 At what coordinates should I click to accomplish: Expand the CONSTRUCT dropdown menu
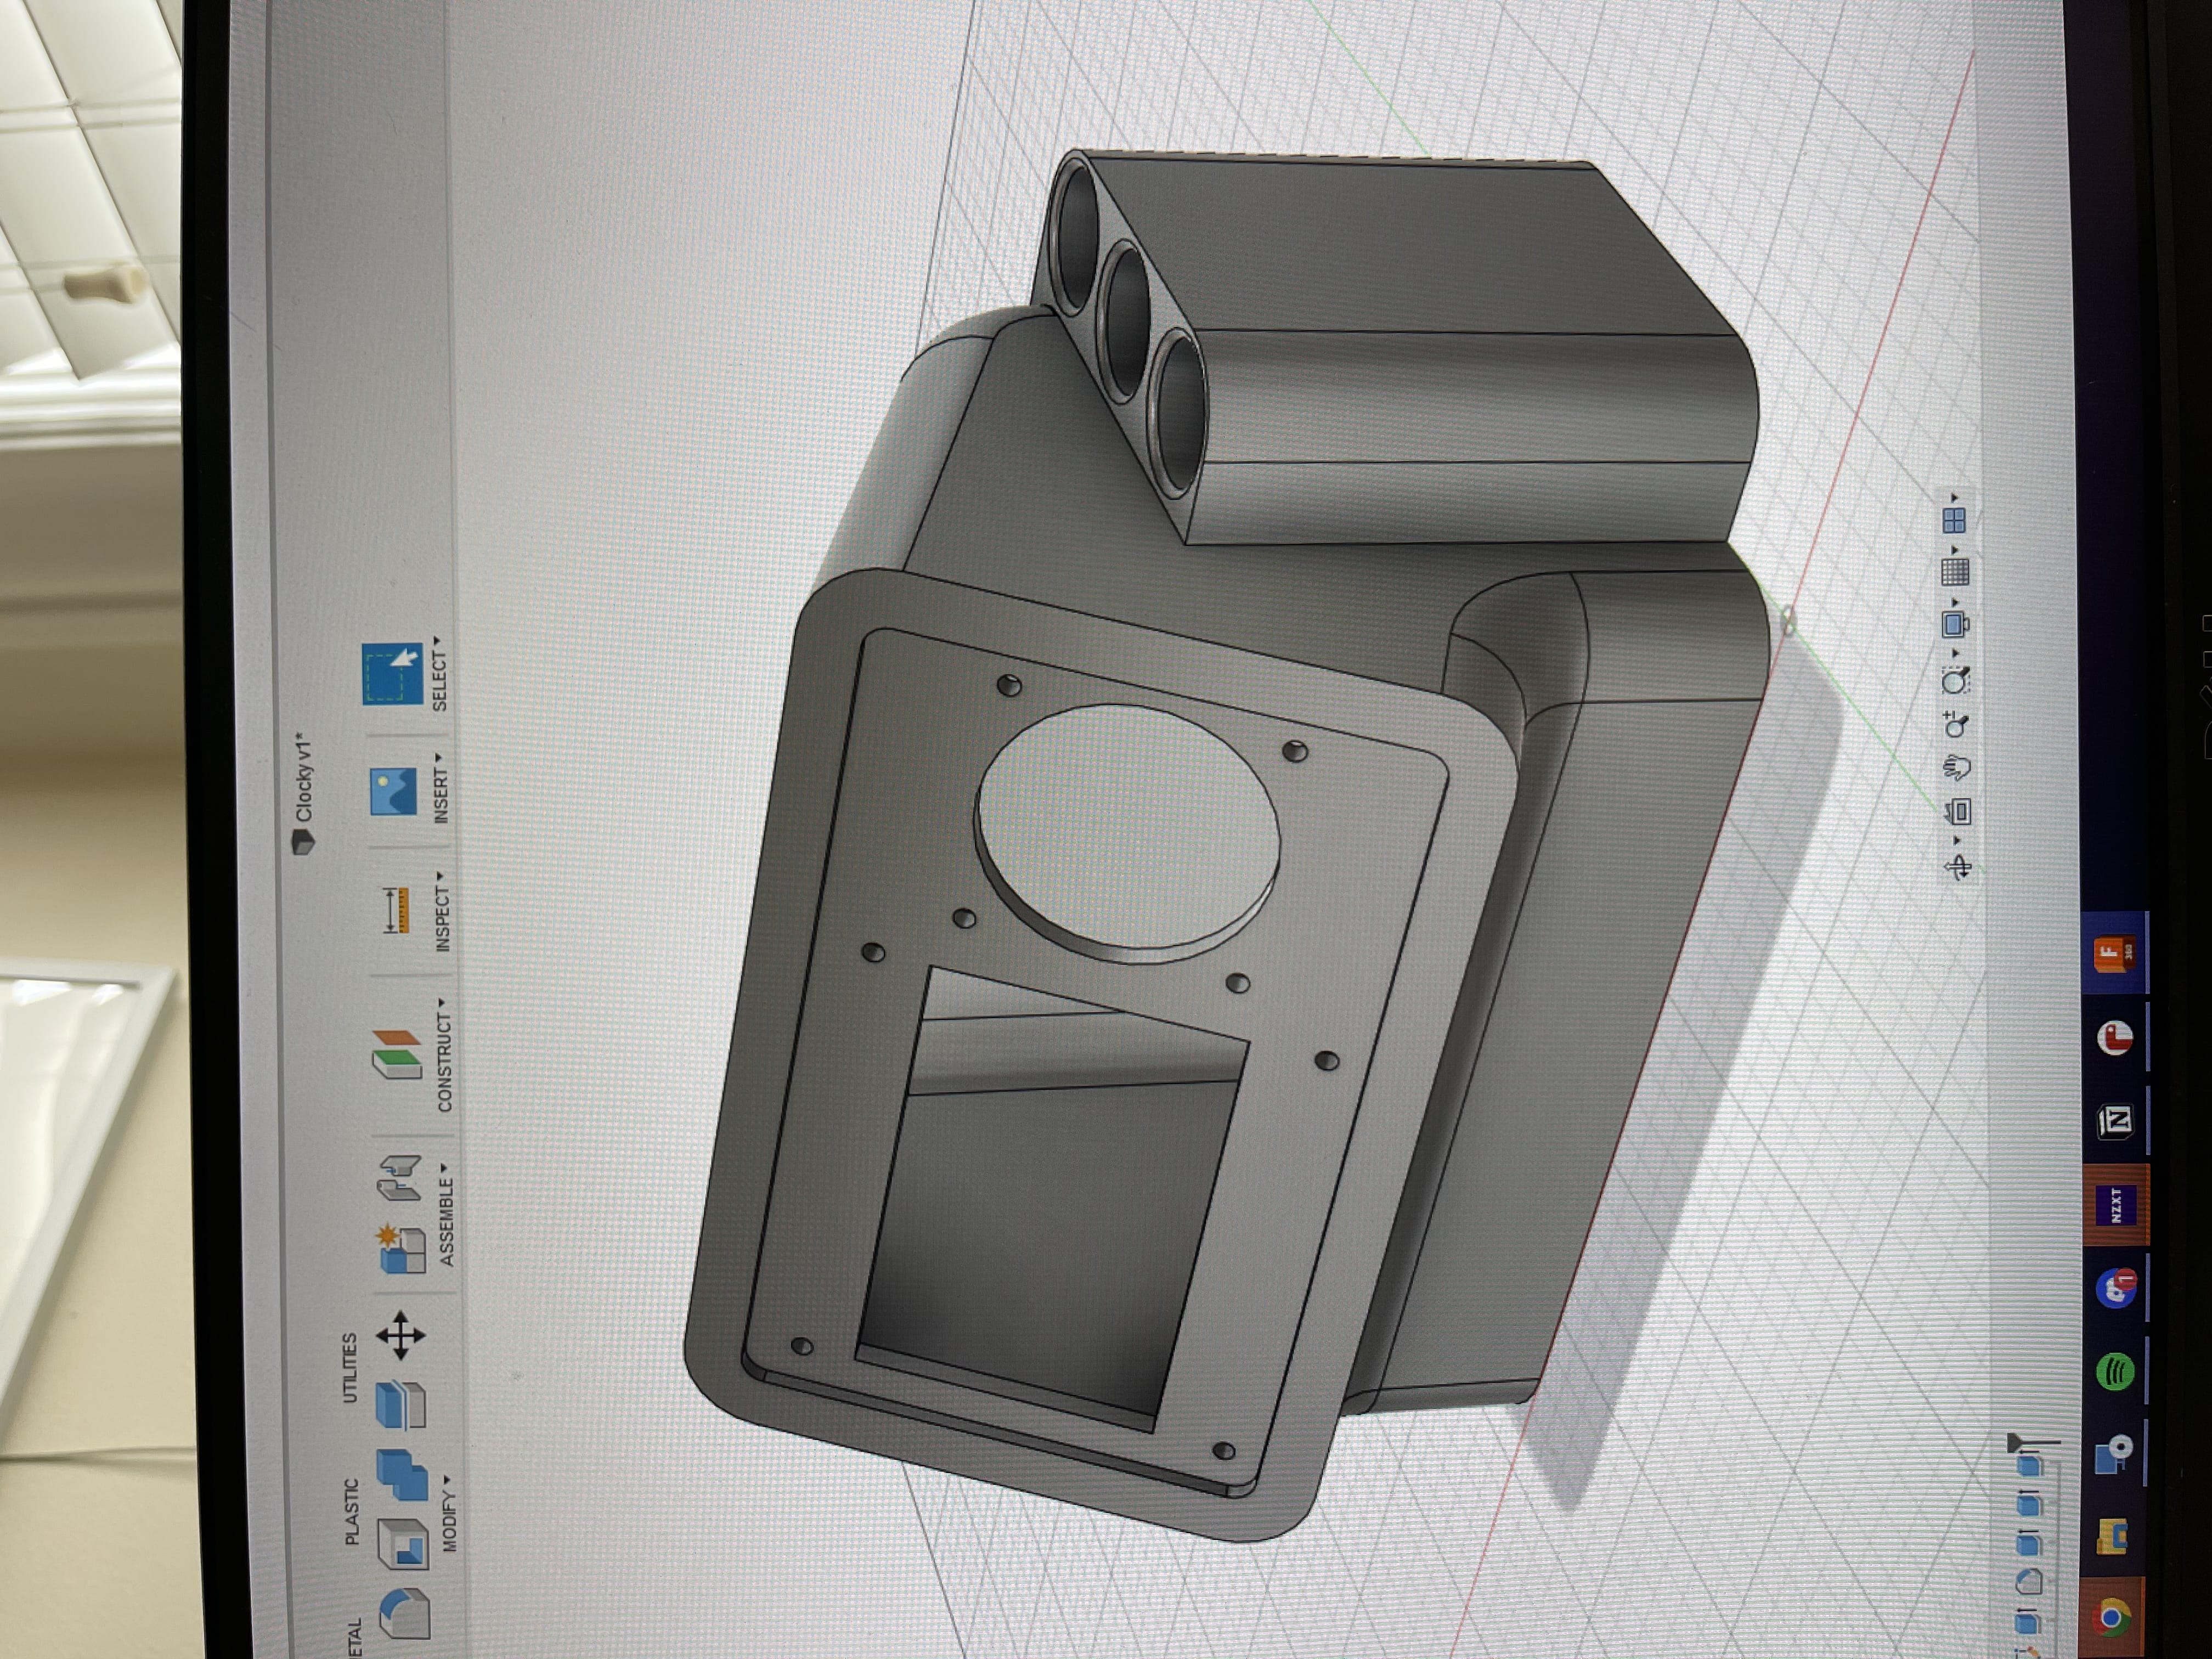pyautogui.click(x=445, y=1056)
